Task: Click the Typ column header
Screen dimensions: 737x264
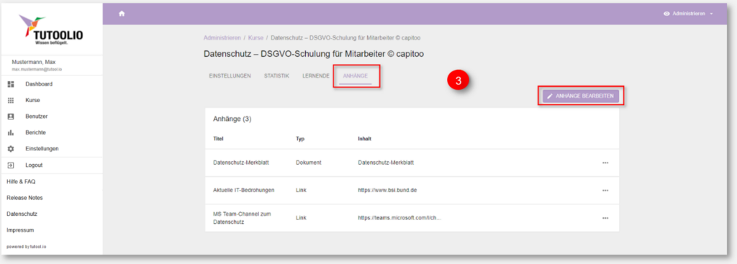Action: point(300,139)
